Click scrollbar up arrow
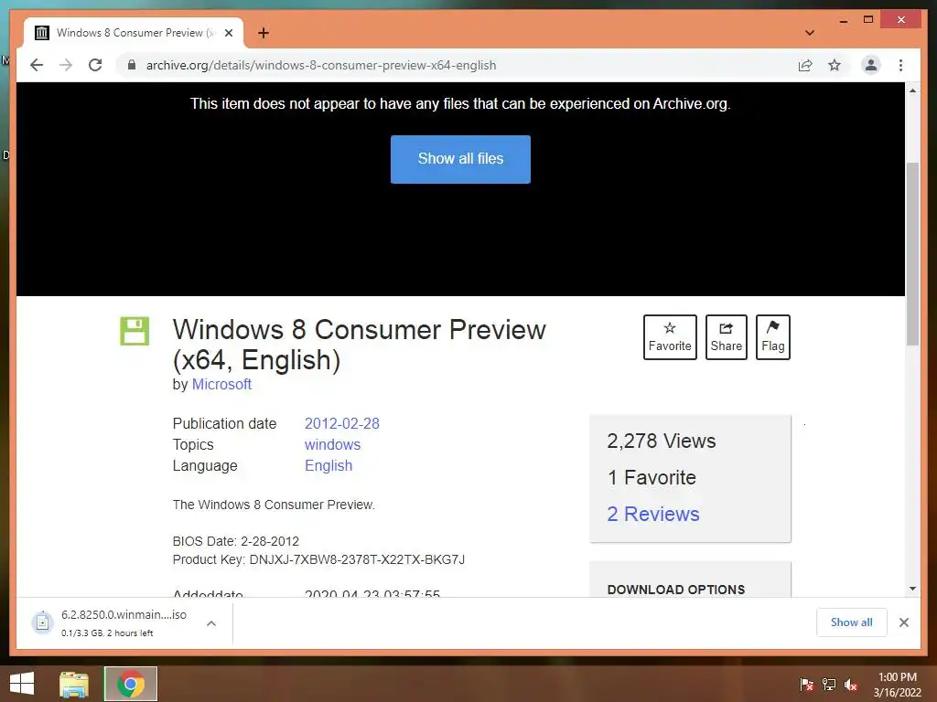 [912, 90]
